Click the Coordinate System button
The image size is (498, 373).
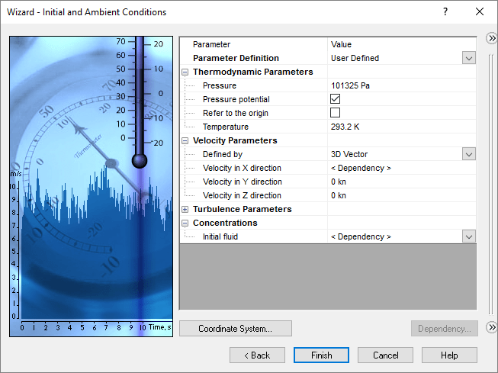pos(235,329)
